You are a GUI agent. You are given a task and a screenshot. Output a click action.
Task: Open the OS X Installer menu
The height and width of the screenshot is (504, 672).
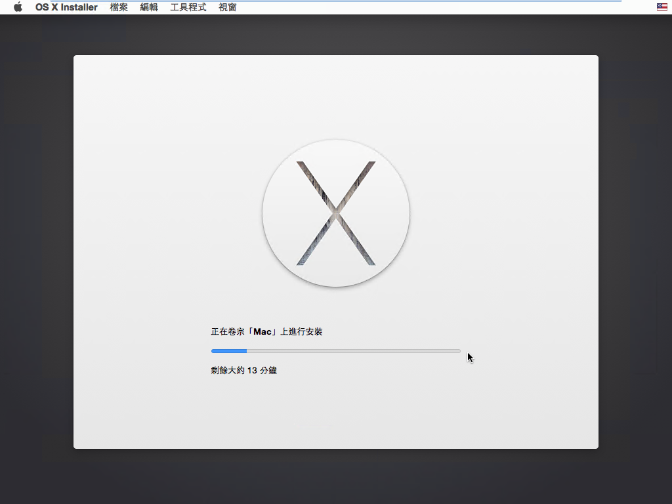point(66,7)
